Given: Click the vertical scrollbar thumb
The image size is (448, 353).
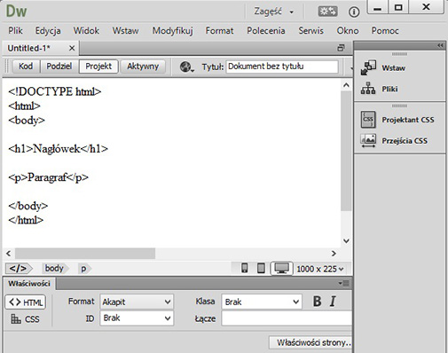Looking at the screenshot, I should (346, 151).
